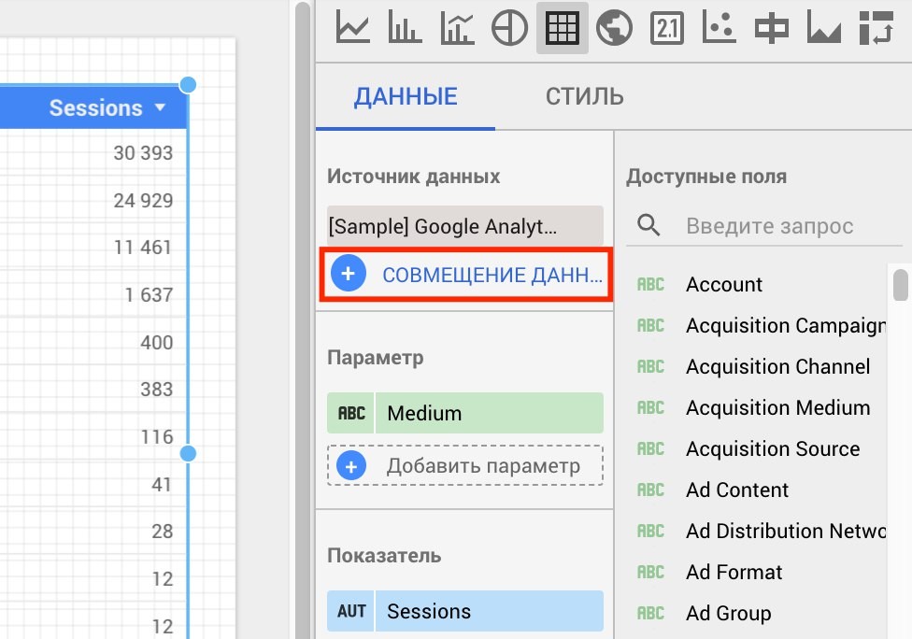The image size is (912, 639).
Task: Switch to the ДАННЫЕ tab
Action: (406, 95)
